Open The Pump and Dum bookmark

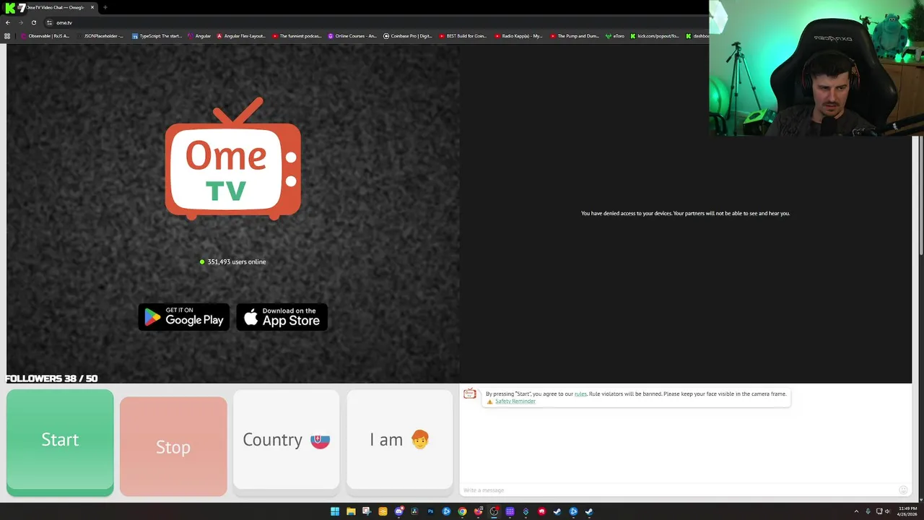tap(575, 35)
